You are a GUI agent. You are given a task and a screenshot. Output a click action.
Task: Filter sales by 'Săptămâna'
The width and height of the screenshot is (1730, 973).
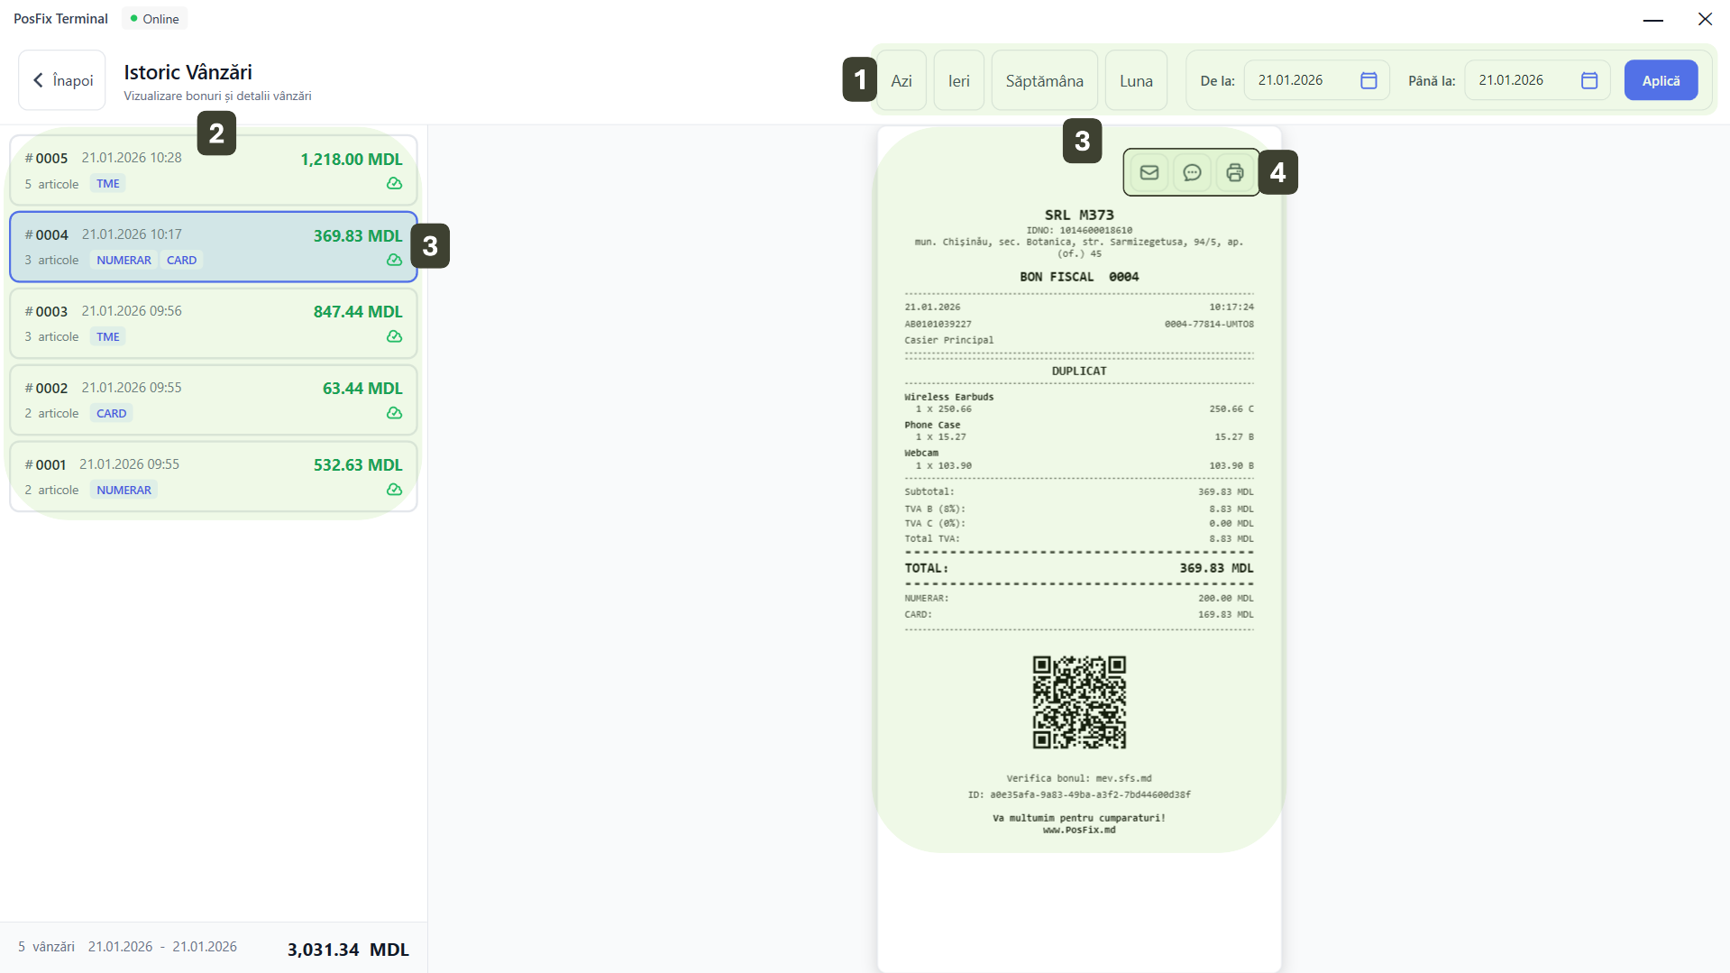click(1044, 80)
